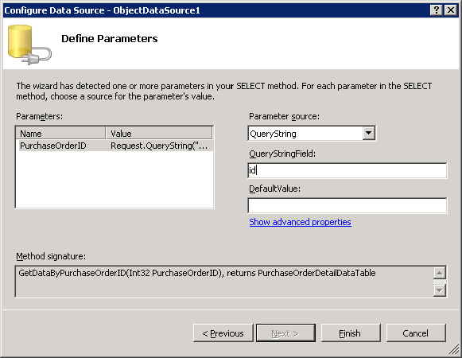Screen dimensions: 462x358
Task: Open the Parameter source dropdown arrow
Action: (x=369, y=134)
